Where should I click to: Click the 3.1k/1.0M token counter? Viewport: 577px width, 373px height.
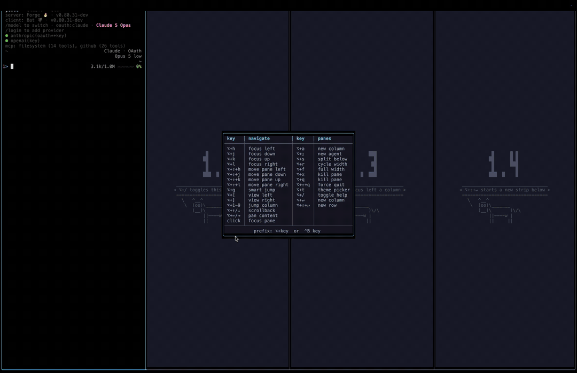103,67
